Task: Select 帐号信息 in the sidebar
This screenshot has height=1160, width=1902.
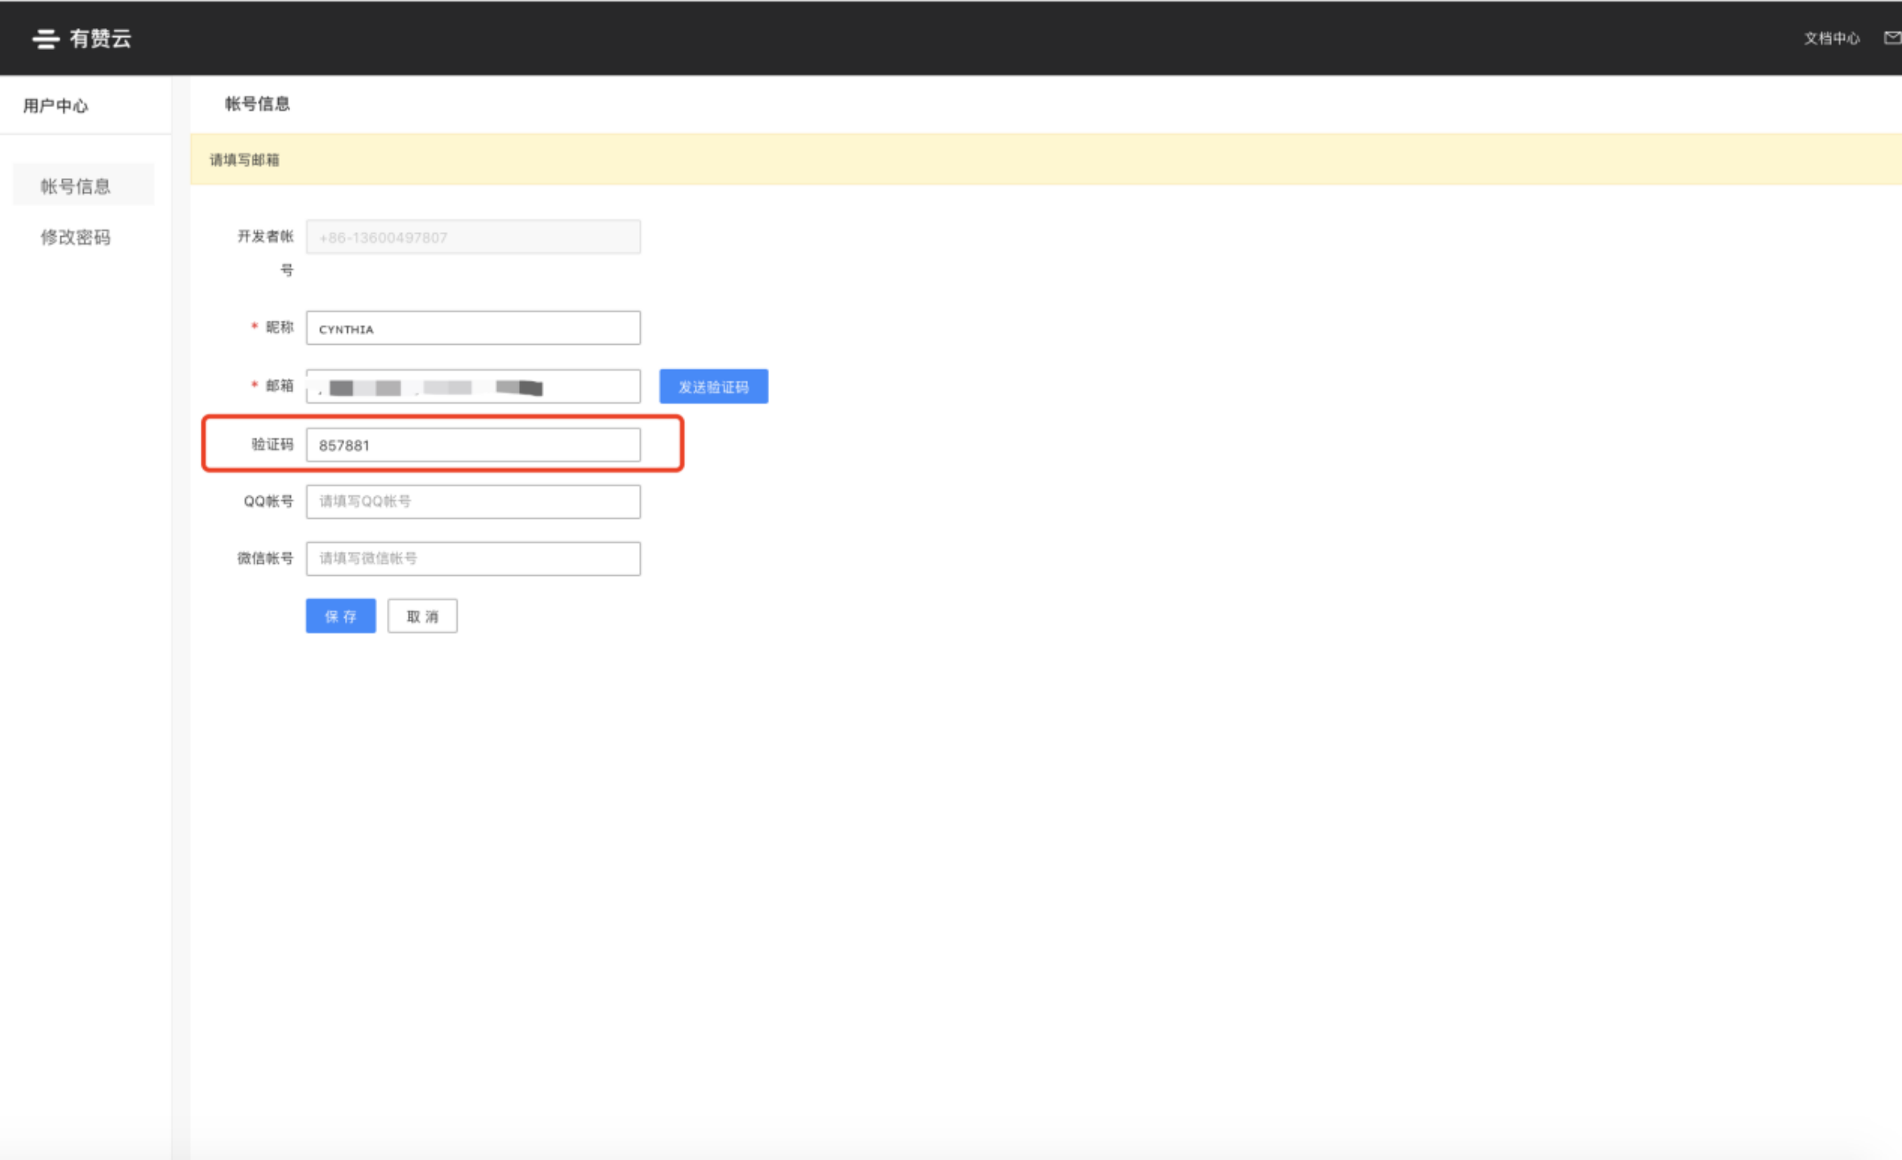Action: (x=76, y=186)
